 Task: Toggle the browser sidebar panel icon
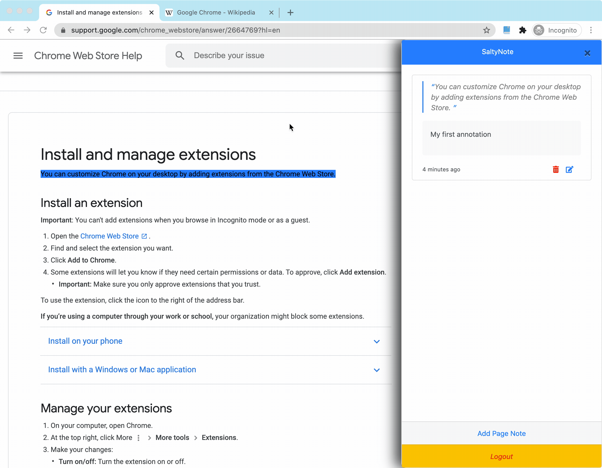pos(507,30)
